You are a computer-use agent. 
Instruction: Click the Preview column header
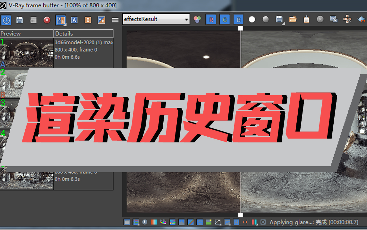click(27, 33)
